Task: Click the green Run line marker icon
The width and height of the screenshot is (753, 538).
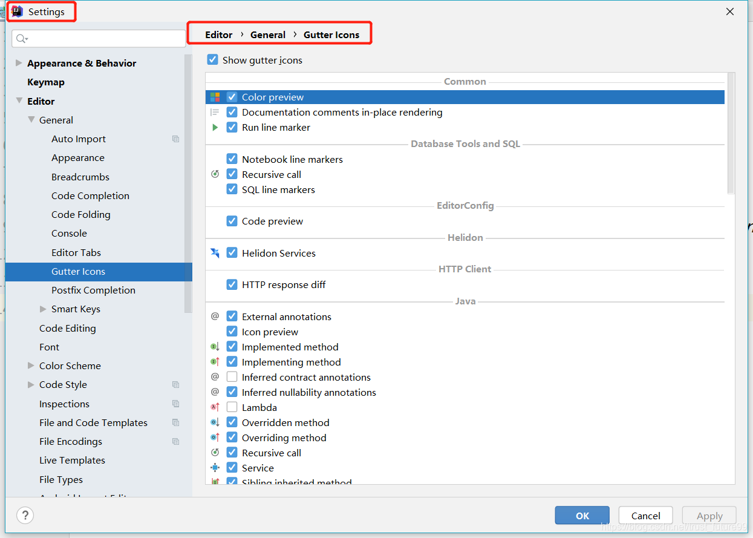Action: tap(215, 128)
